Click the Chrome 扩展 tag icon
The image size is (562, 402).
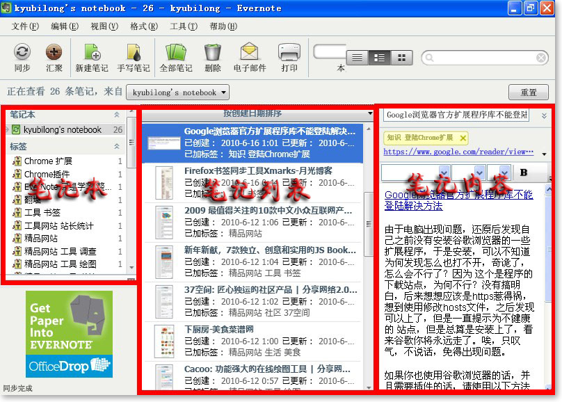[17, 161]
